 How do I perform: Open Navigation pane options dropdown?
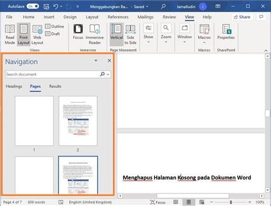(96, 60)
